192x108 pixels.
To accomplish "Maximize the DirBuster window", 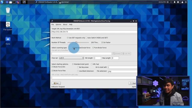I will [133, 21].
